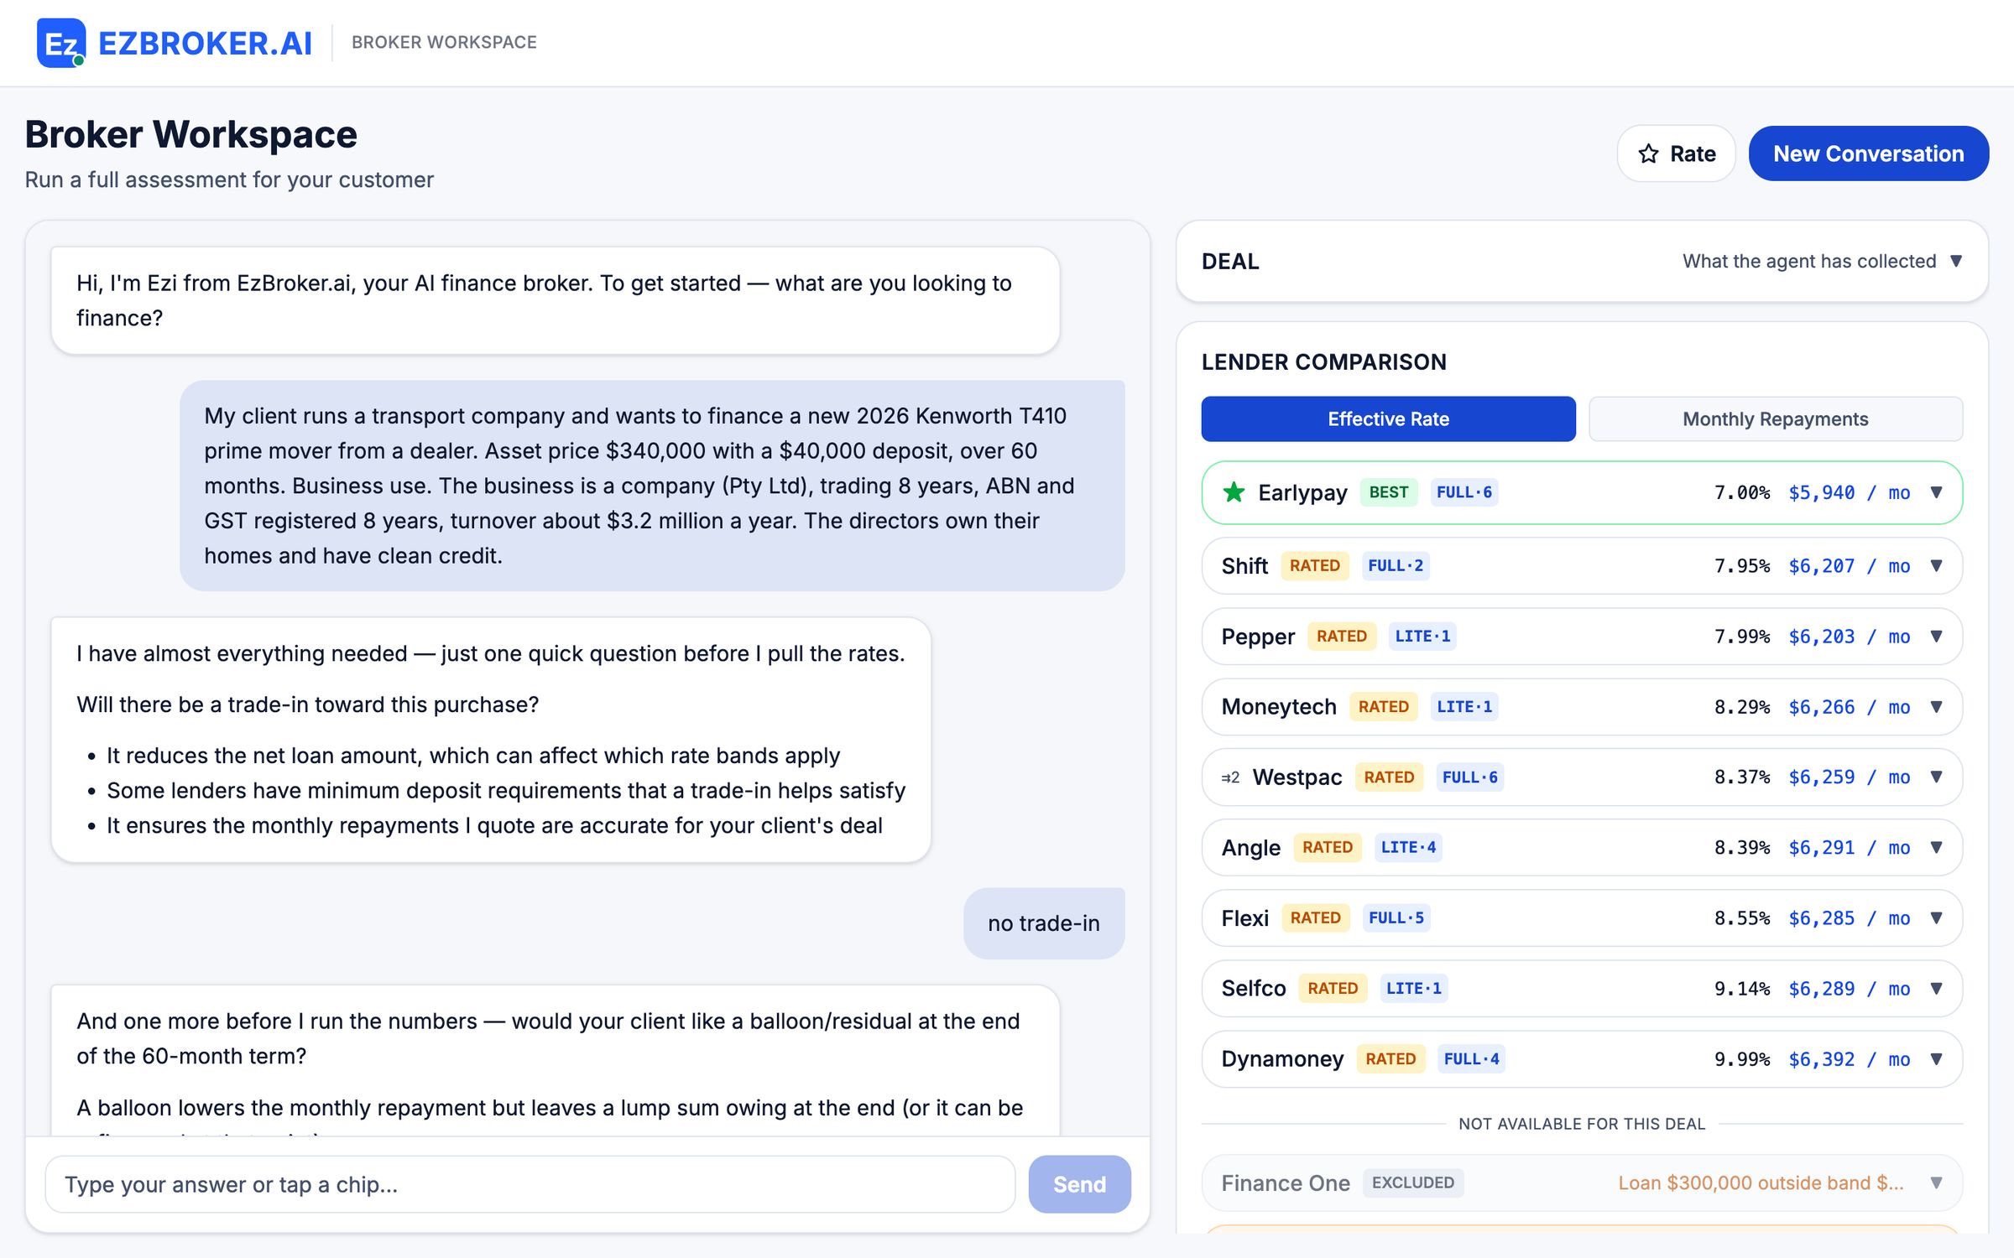Click the LITE·4 badge on Angle row
This screenshot has width=2014, height=1258.
click(x=1408, y=848)
